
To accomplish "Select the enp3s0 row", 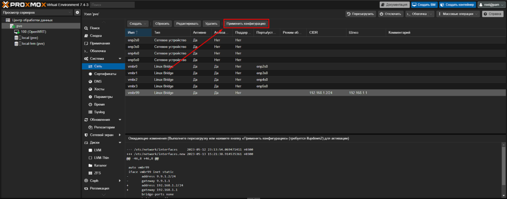I will point(314,46).
